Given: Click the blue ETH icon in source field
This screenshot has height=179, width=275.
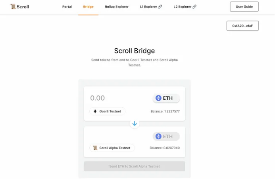Looking at the screenshot, I should [x=158, y=98].
